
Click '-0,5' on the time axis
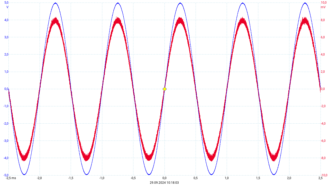pyautogui.click(x=133, y=178)
